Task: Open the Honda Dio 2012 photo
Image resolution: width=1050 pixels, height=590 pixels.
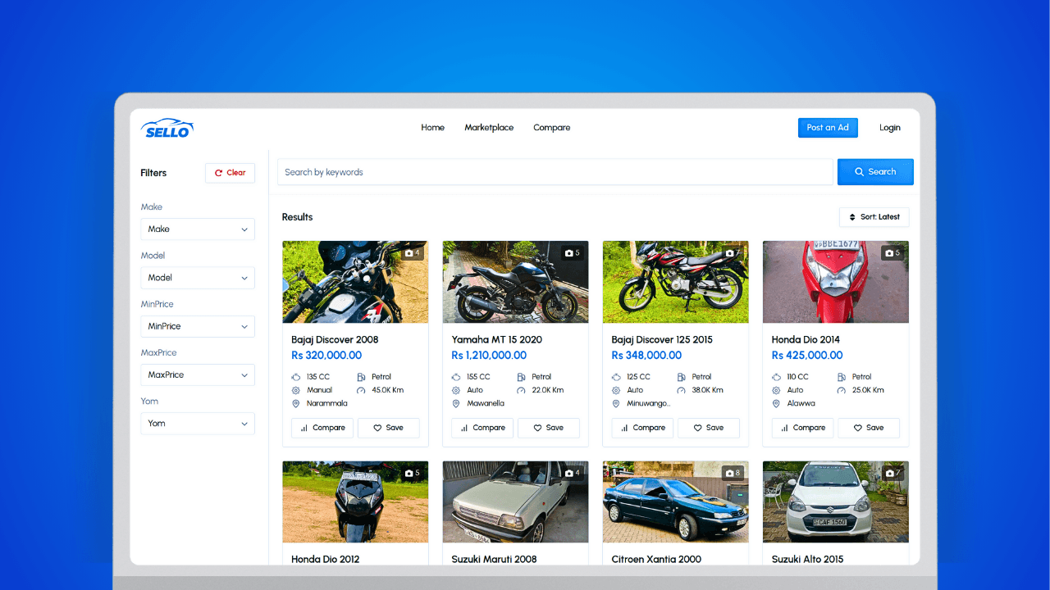Action: pos(355,501)
